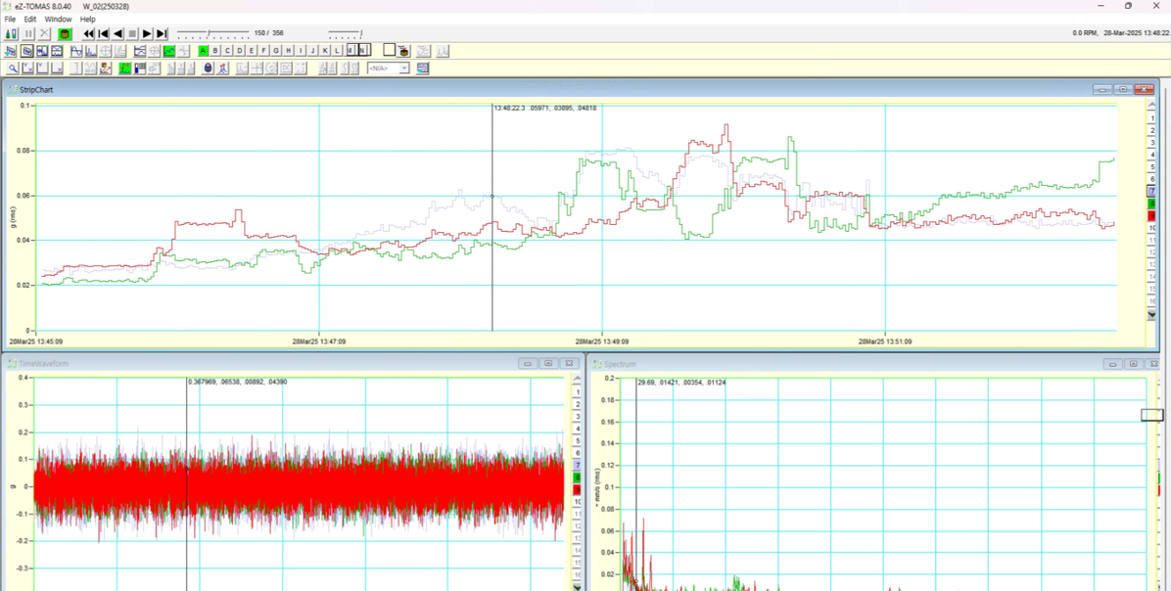Click the green database icon in top toolbar
Image resolution: width=1171 pixels, height=591 pixels.
65,33
